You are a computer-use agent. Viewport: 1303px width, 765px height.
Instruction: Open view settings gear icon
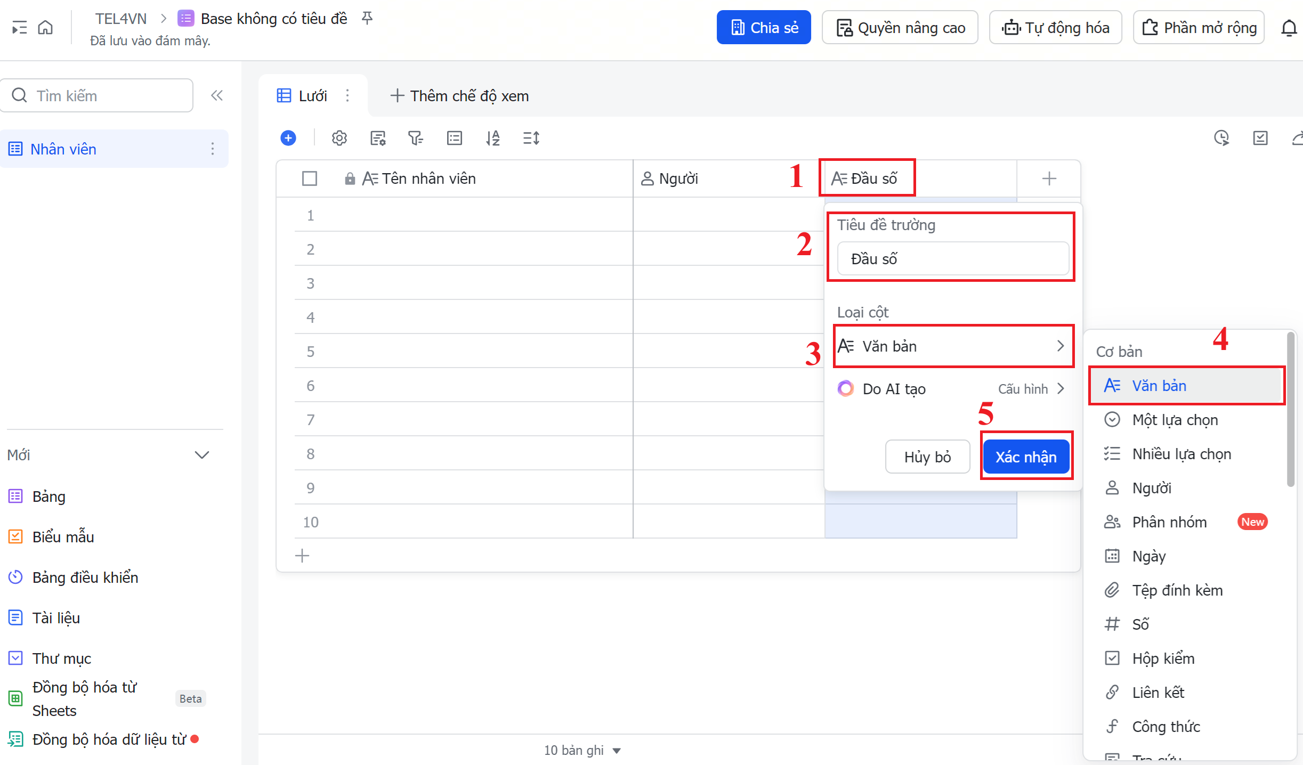pos(339,138)
